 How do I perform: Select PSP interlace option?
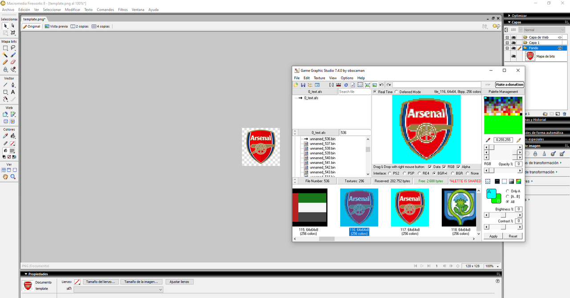tap(405, 173)
